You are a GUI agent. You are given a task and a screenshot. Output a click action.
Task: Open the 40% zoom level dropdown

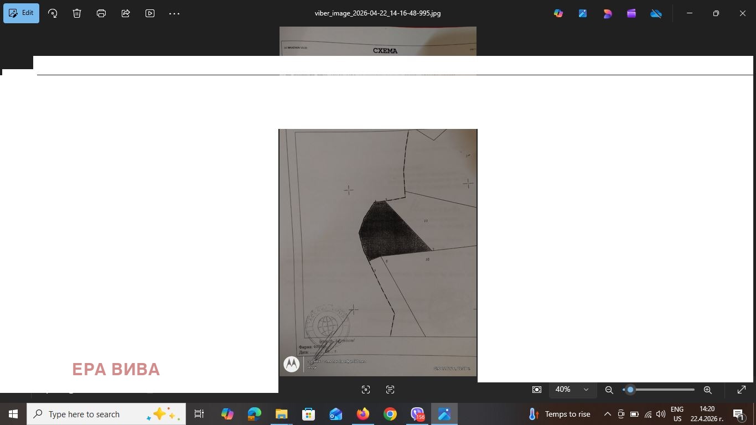pos(572,390)
